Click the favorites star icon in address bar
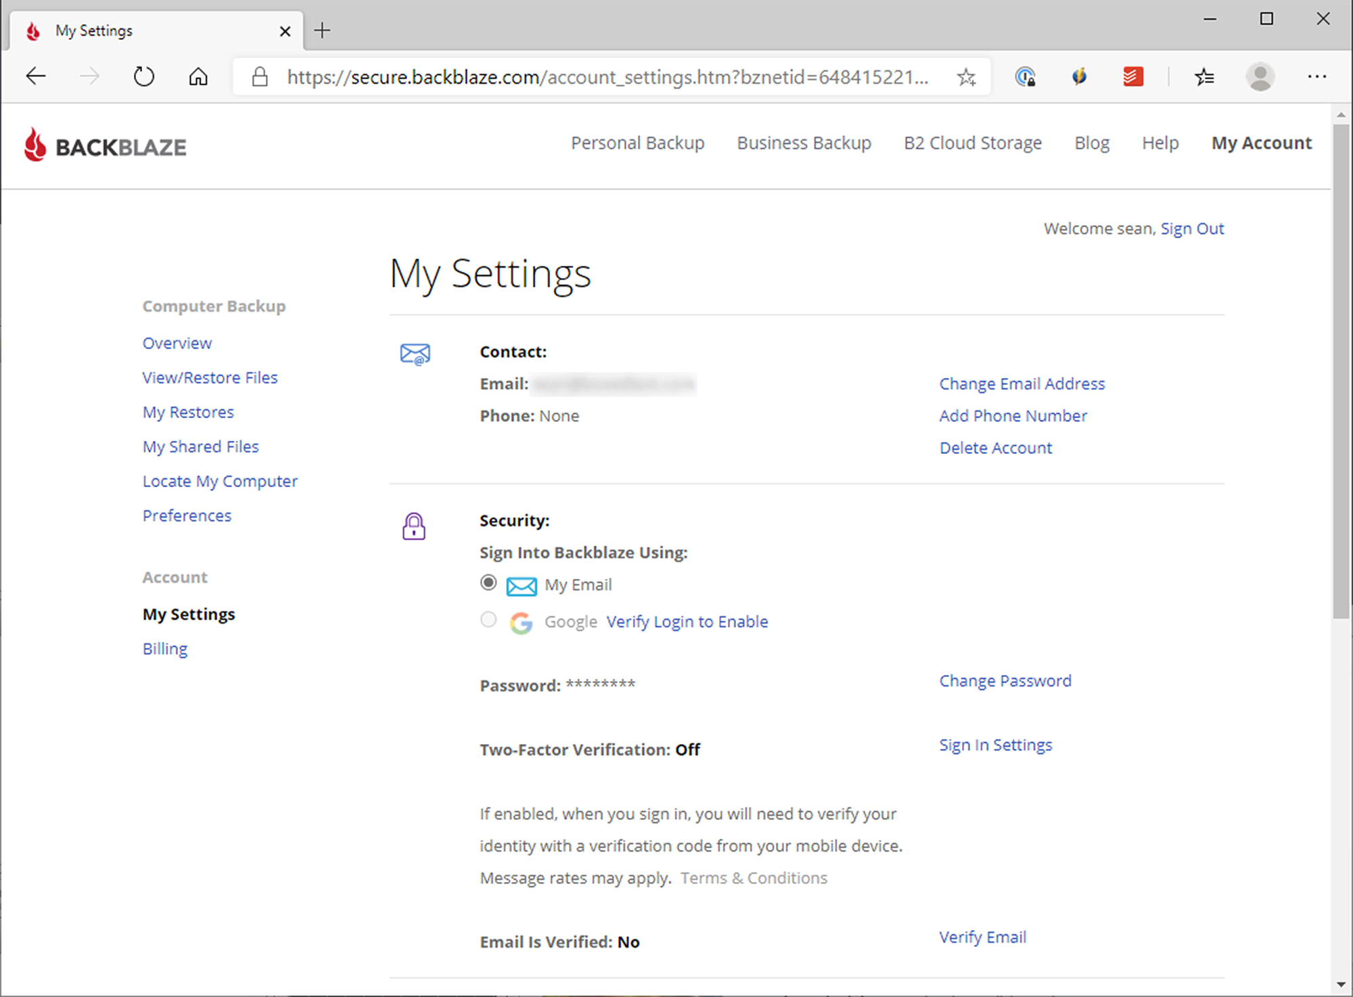 click(965, 78)
